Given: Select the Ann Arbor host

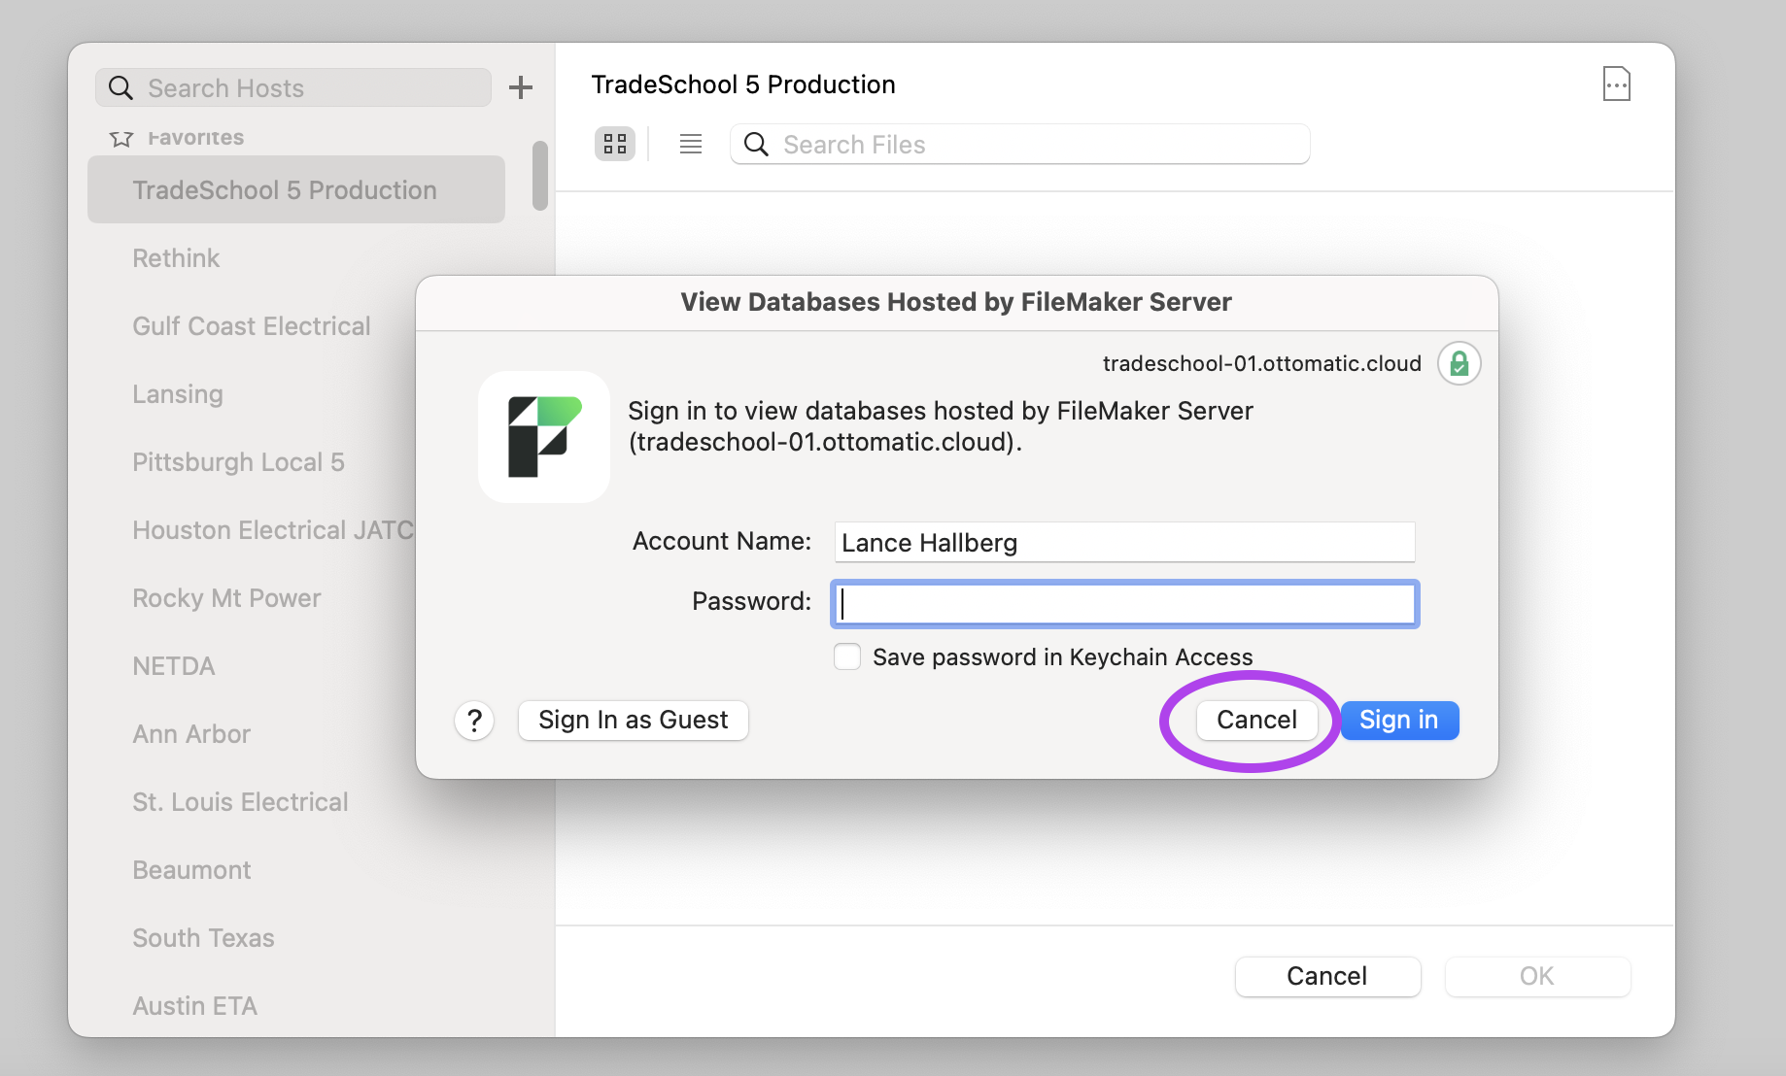Looking at the screenshot, I should pyautogui.click(x=191, y=734).
